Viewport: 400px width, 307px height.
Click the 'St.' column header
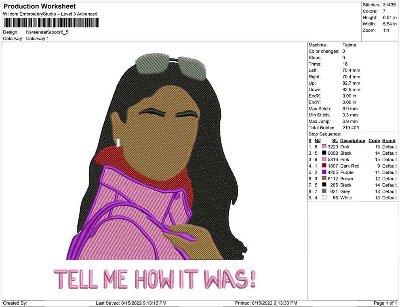[x=335, y=141]
